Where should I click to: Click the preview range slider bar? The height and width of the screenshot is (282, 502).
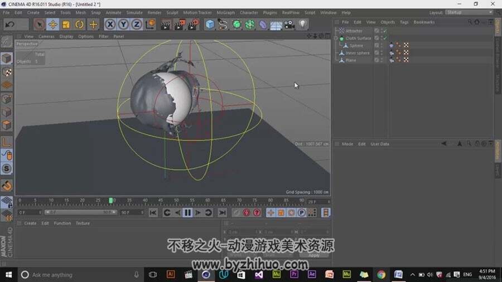coord(80,212)
